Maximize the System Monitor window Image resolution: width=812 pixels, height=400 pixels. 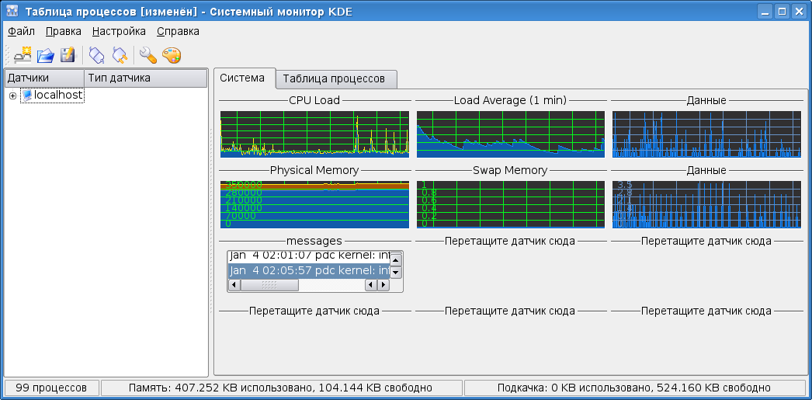[x=782, y=11]
